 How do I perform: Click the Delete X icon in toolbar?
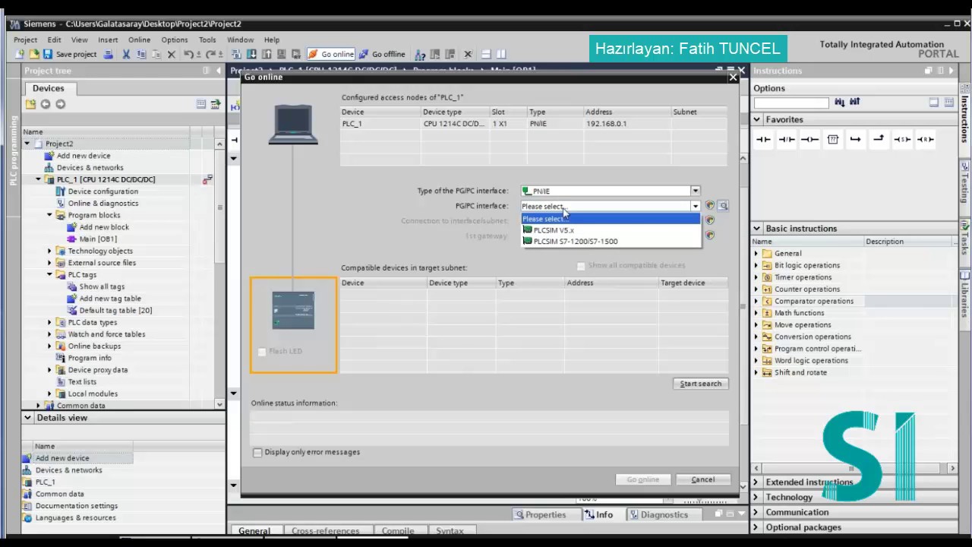click(171, 54)
